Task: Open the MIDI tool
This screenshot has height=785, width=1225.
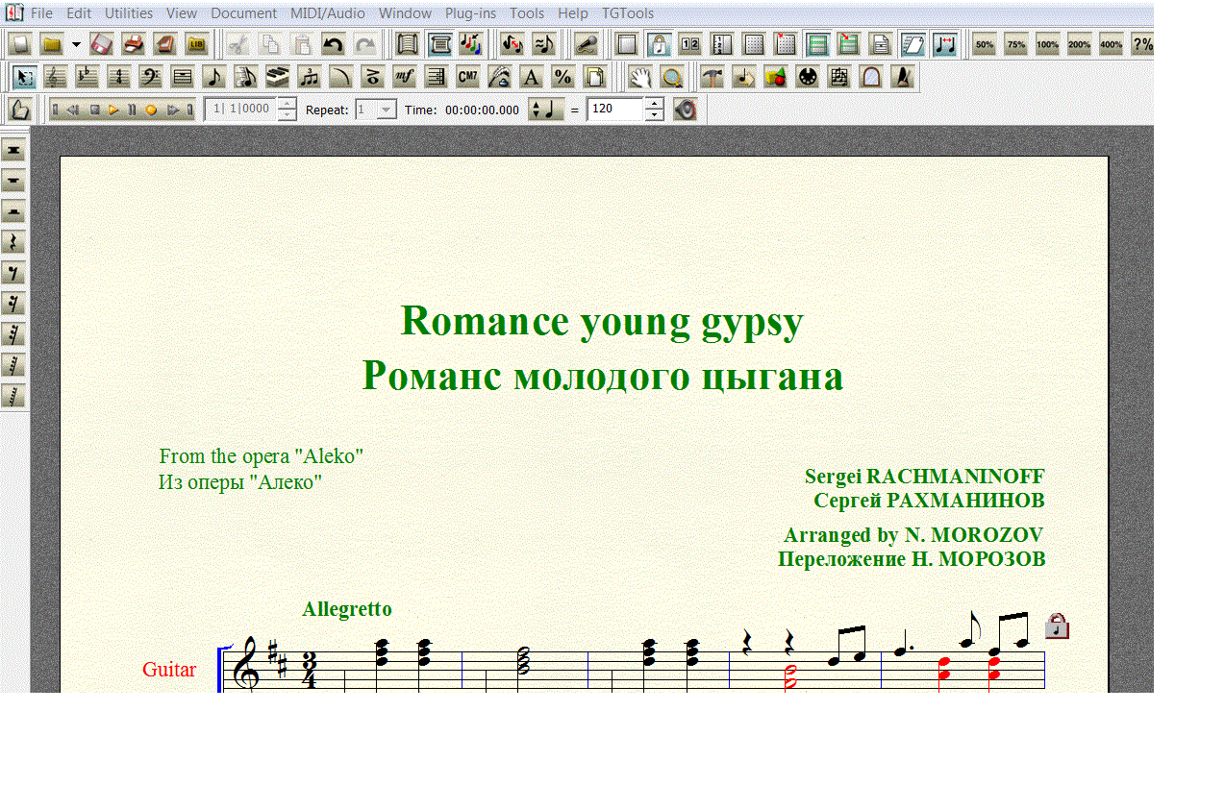Action: 808,77
